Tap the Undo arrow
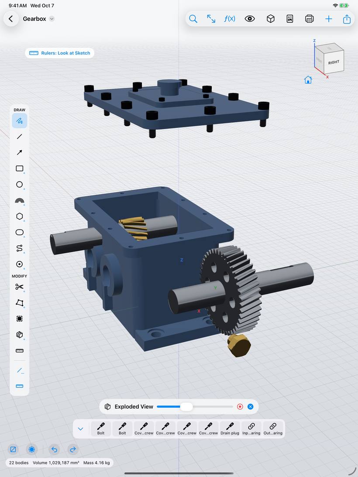The height and width of the screenshot is (477, 358). (54, 450)
